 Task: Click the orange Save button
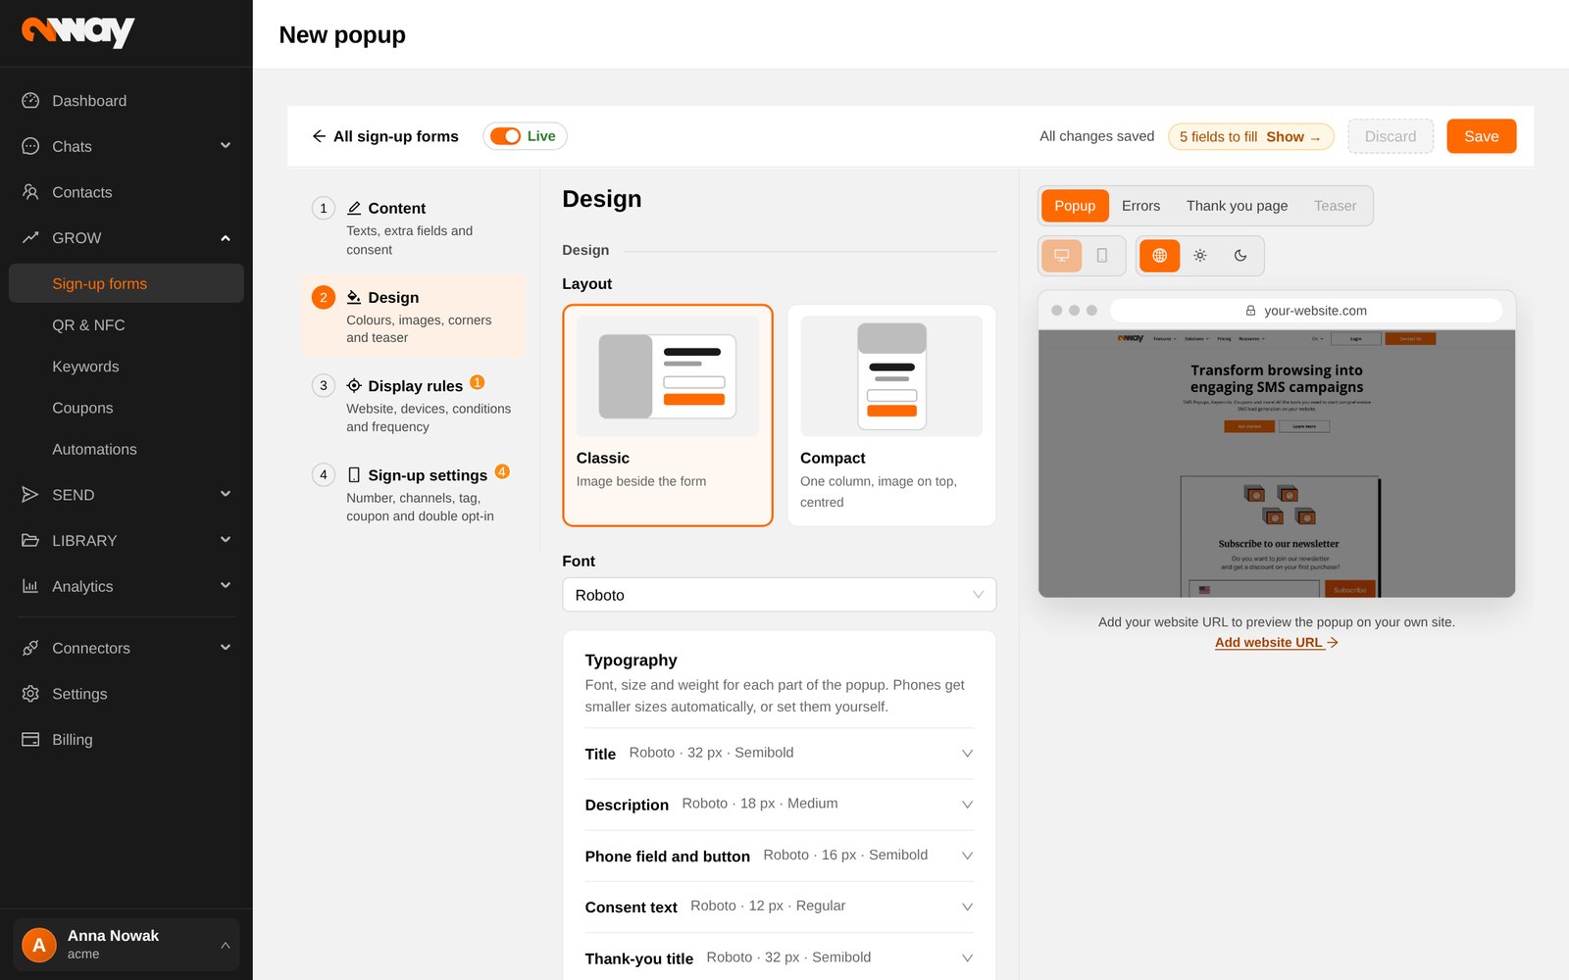pyautogui.click(x=1481, y=136)
